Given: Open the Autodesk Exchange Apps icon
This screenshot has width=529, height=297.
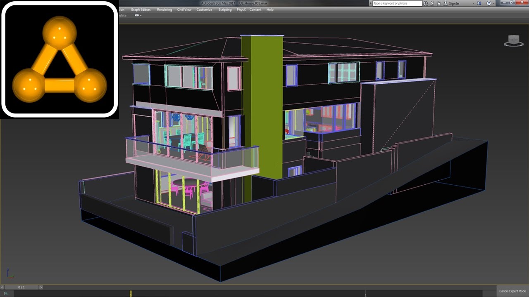Looking at the screenshot, I should [x=479, y=3].
